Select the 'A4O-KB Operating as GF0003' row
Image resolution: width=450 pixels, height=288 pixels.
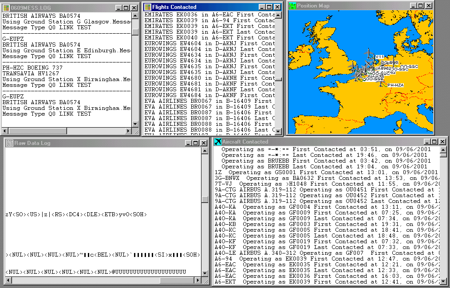tap(327, 224)
